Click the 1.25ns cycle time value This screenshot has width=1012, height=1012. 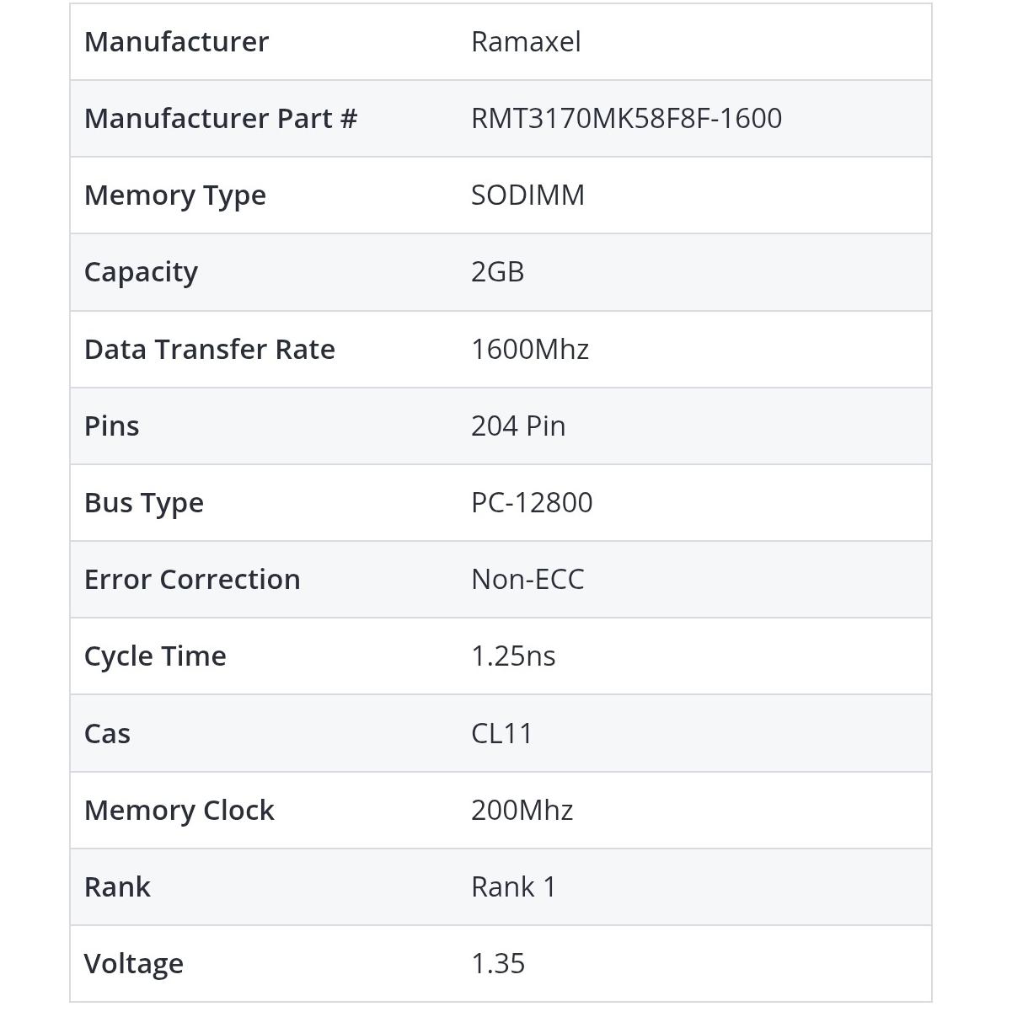[513, 656]
